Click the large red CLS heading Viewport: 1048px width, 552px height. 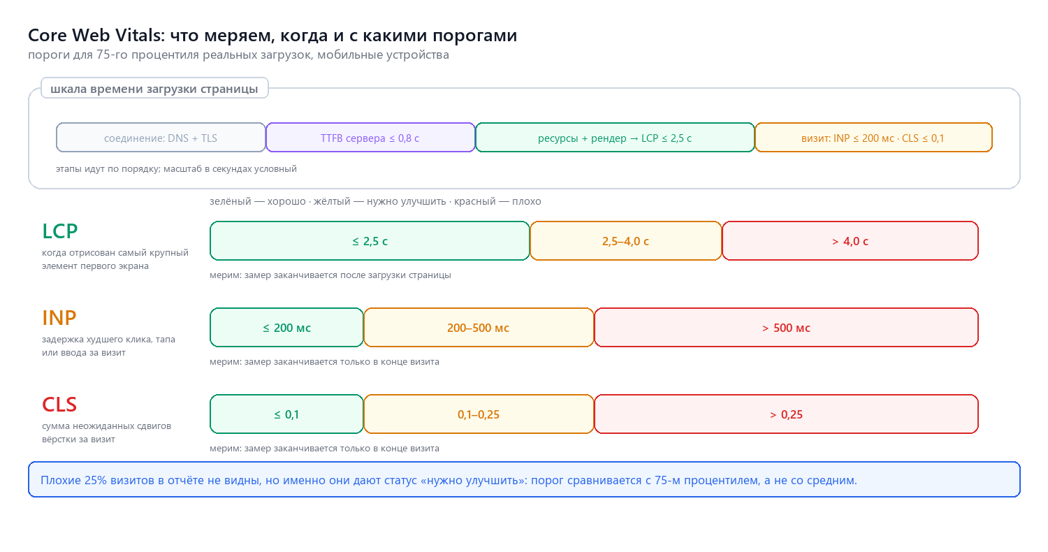point(59,404)
